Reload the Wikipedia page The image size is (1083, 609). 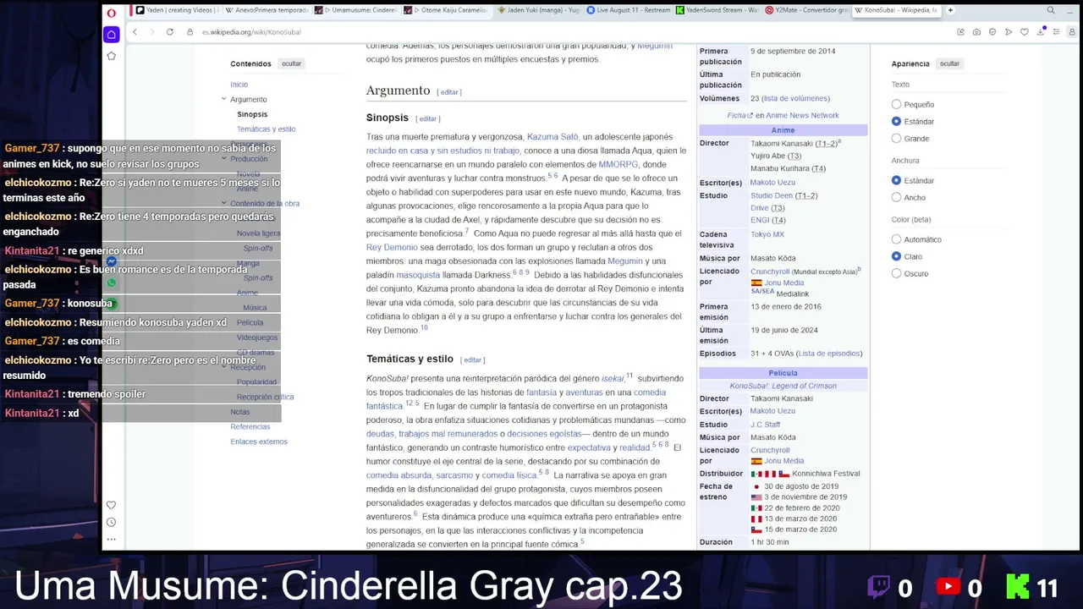point(169,32)
